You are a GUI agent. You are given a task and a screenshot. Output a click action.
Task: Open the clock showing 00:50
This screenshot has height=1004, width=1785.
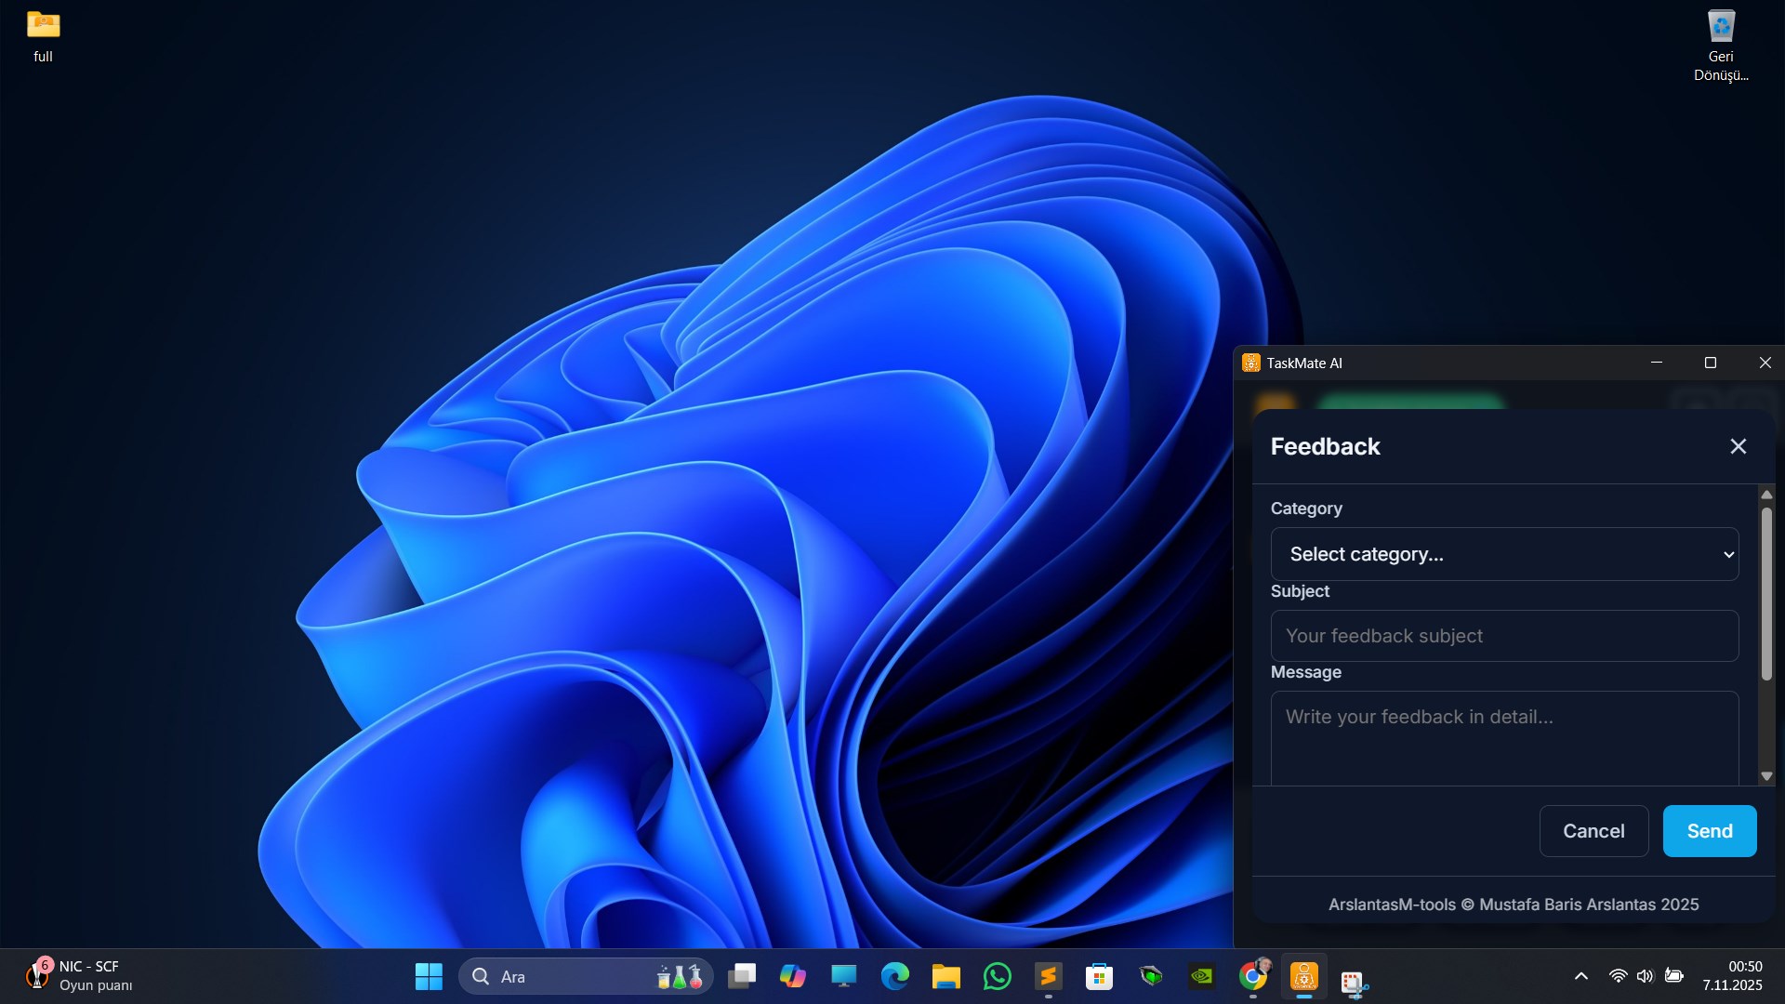pos(1732,976)
